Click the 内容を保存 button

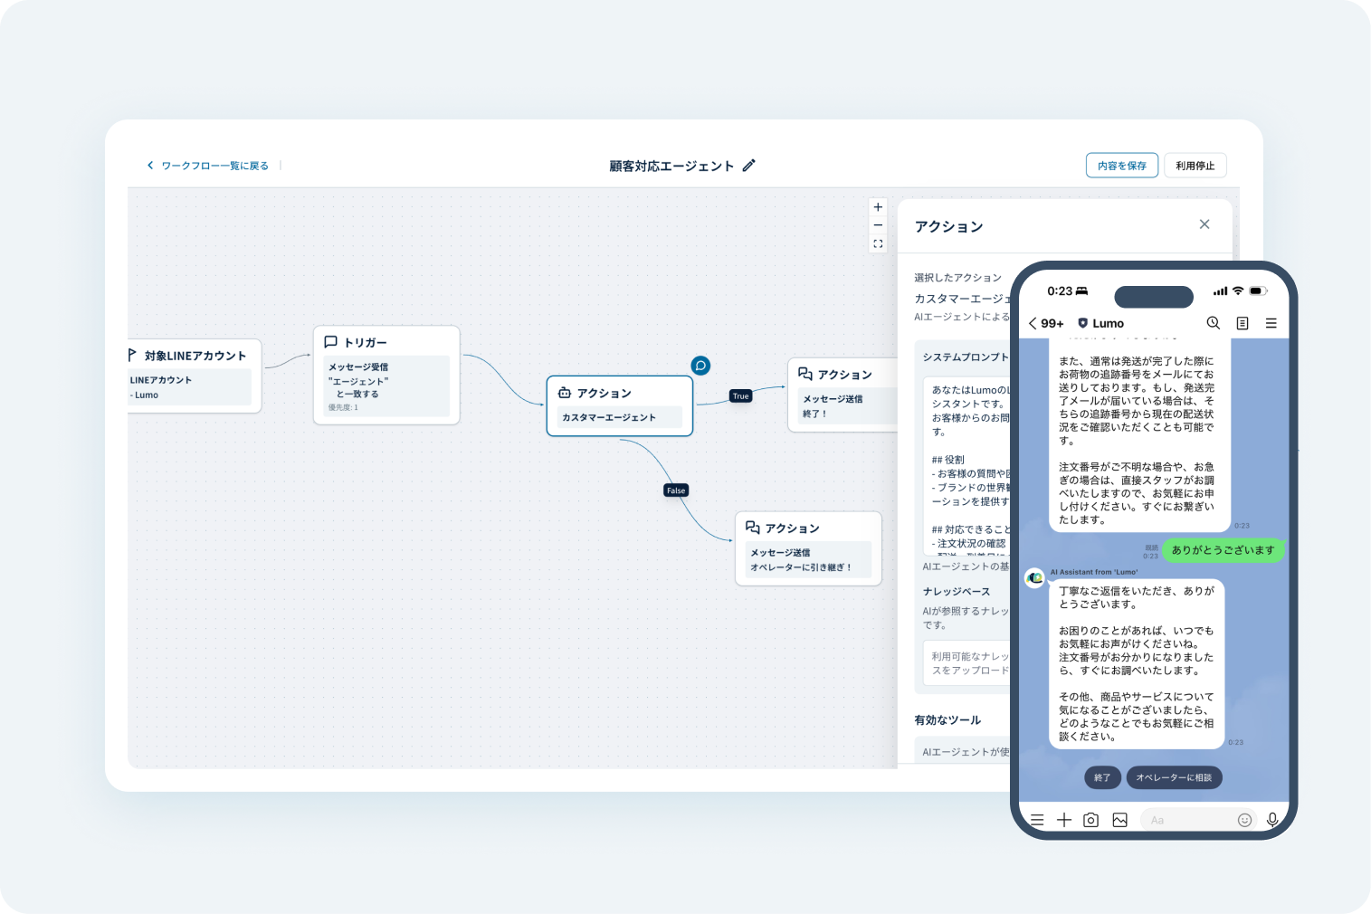pos(1121,166)
